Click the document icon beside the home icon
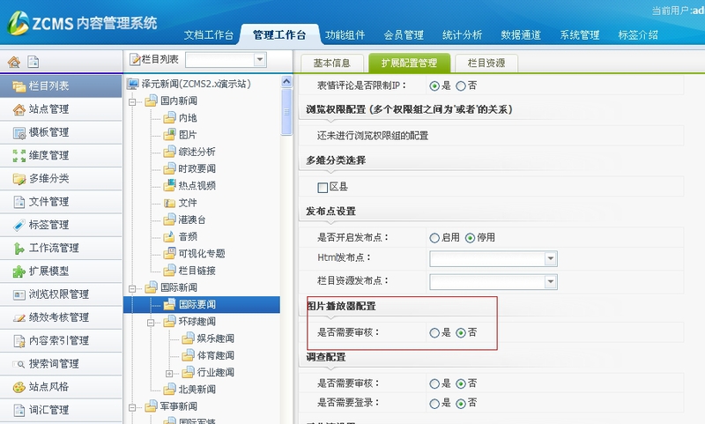This screenshot has height=424, width=705. (x=33, y=62)
